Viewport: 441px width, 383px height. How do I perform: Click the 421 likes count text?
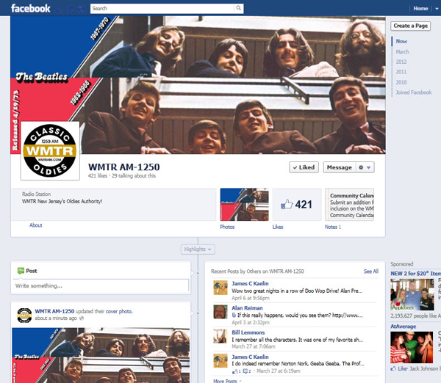click(x=98, y=176)
